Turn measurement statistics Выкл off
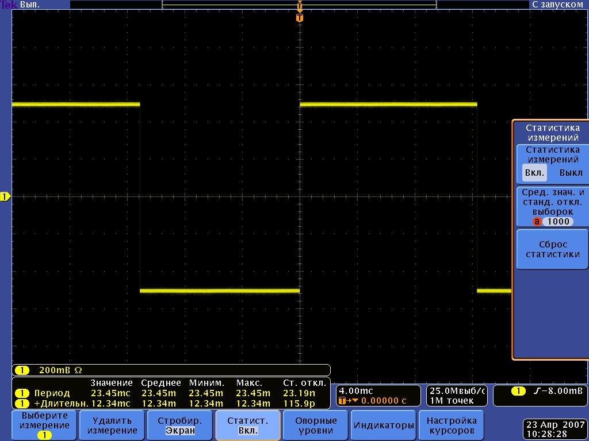 pos(571,173)
